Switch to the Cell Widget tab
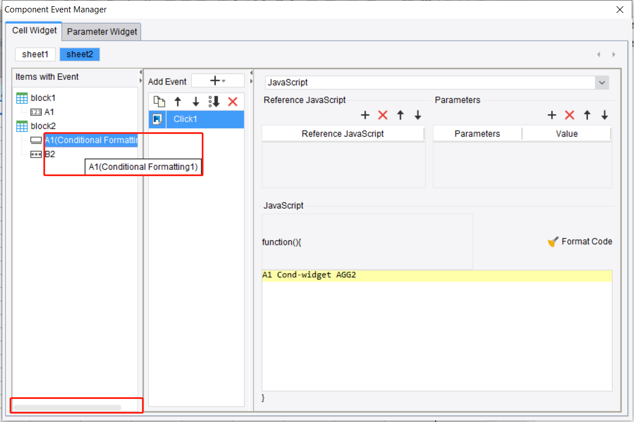The width and height of the screenshot is (634, 422). (34, 31)
